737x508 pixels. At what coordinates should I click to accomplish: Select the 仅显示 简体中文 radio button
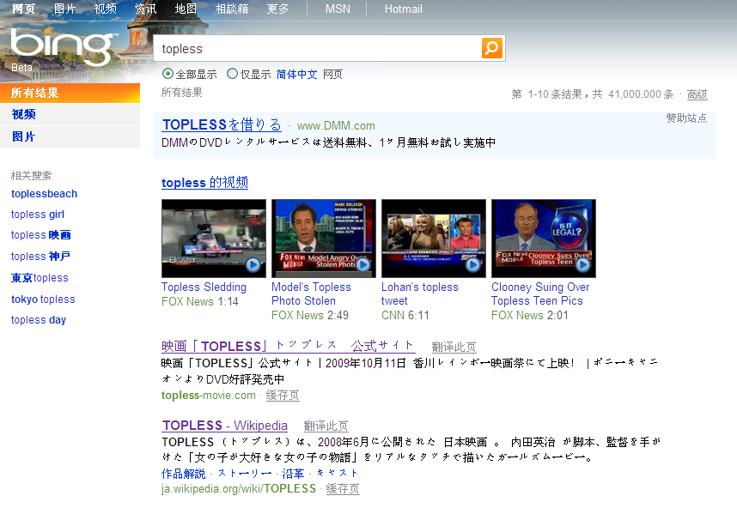point(232,74)
